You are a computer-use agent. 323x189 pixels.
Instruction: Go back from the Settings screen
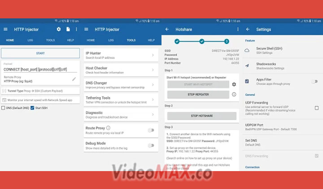(x=248, y=30)
